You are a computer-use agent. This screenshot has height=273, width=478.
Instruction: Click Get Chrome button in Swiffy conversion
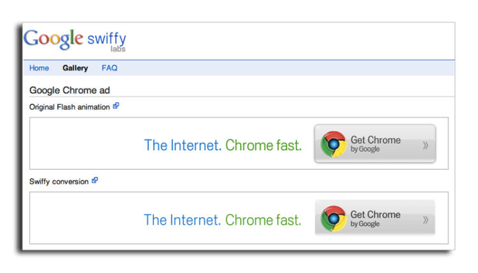click(x=375, y=218)
